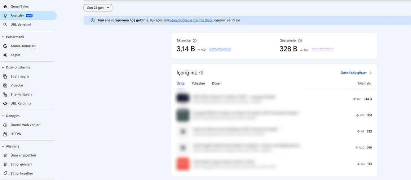The width and height of the screenshot is (411, 180).
Task: Click the Videolar icon in sidebar
Action: 5,86
